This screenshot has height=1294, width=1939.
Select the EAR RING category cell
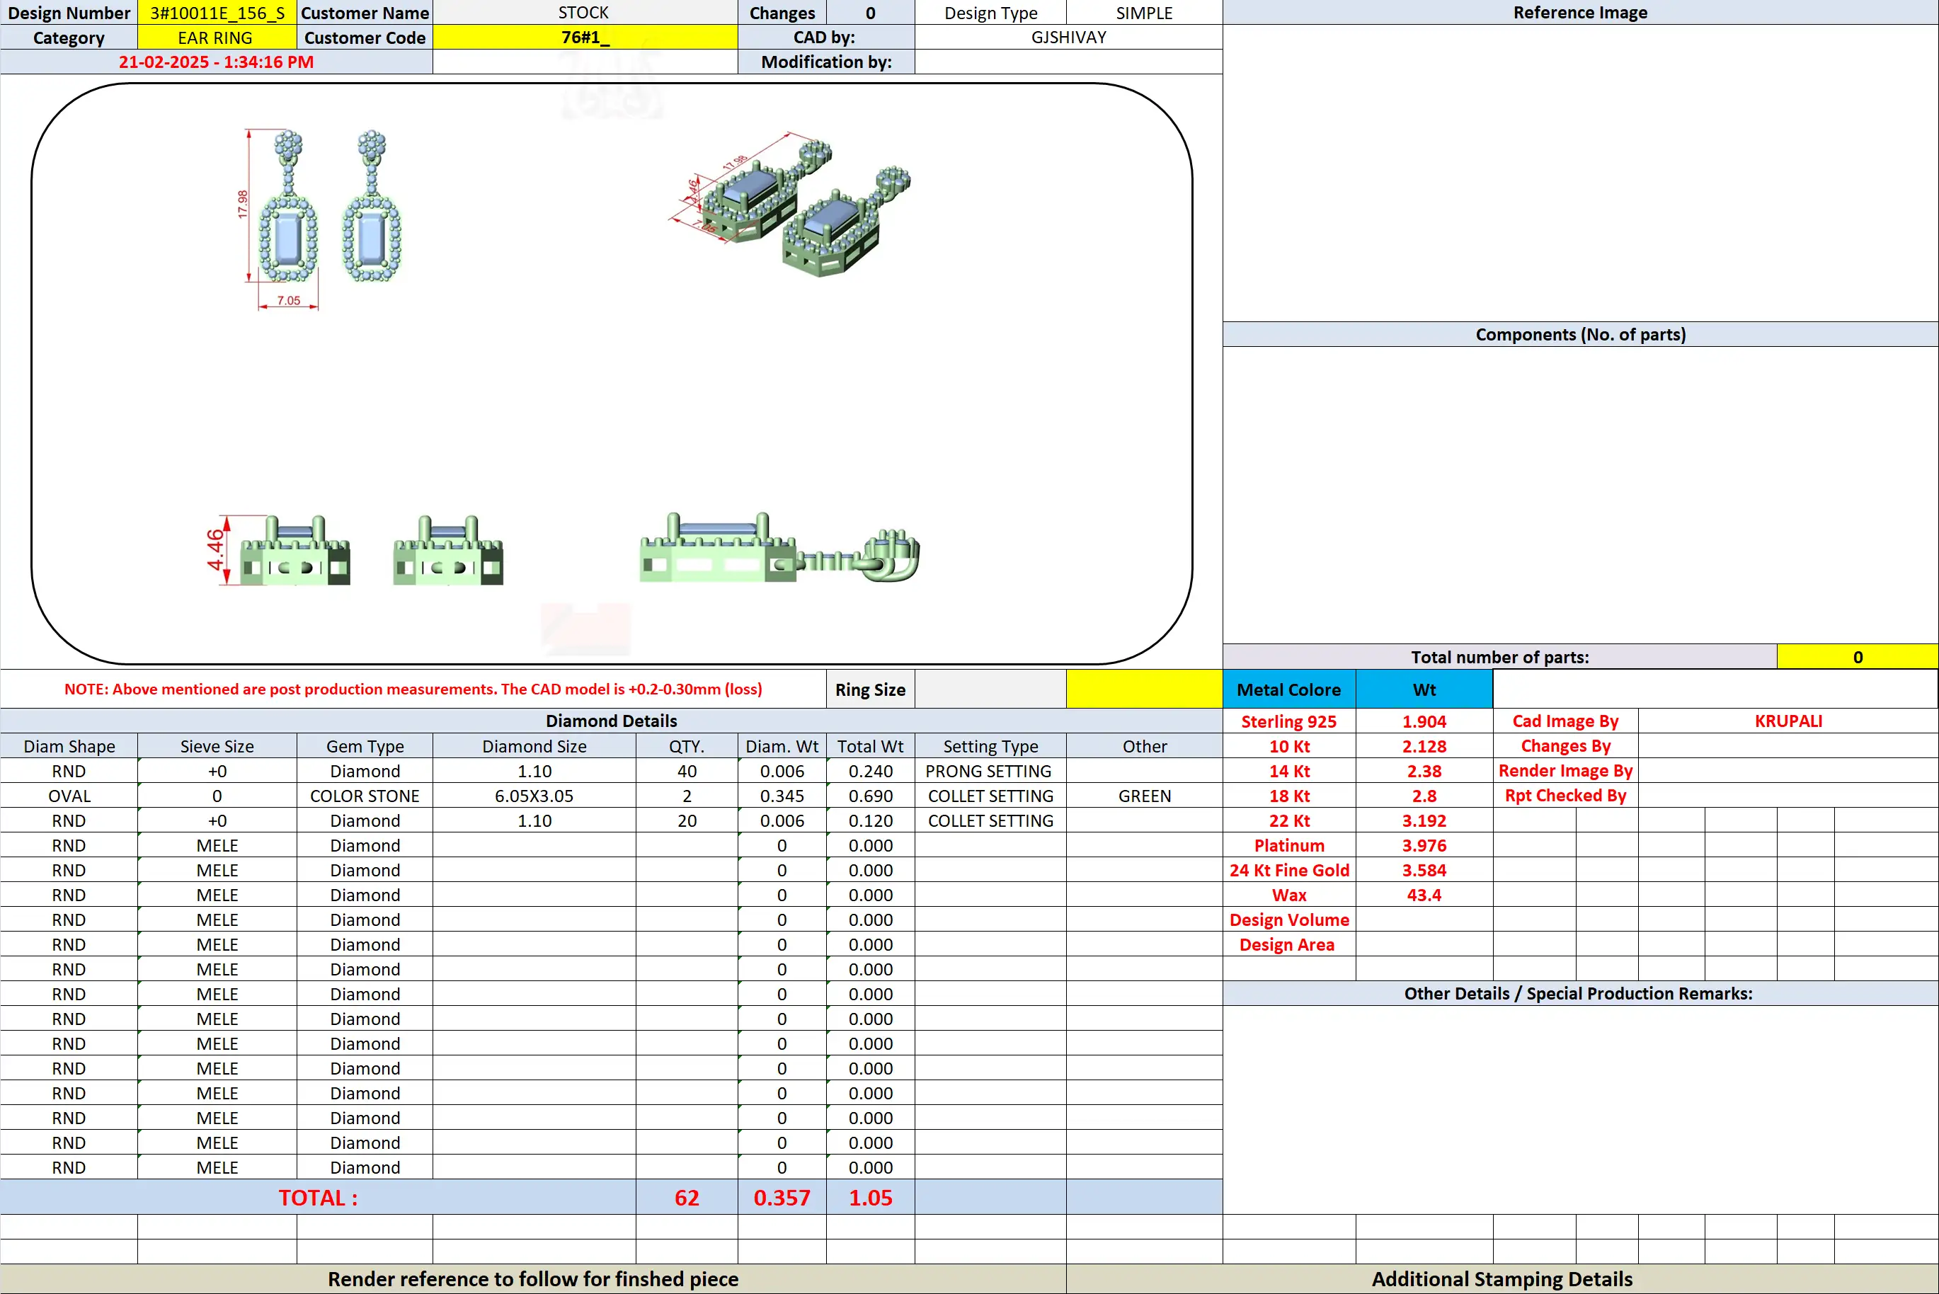[217, 37]
